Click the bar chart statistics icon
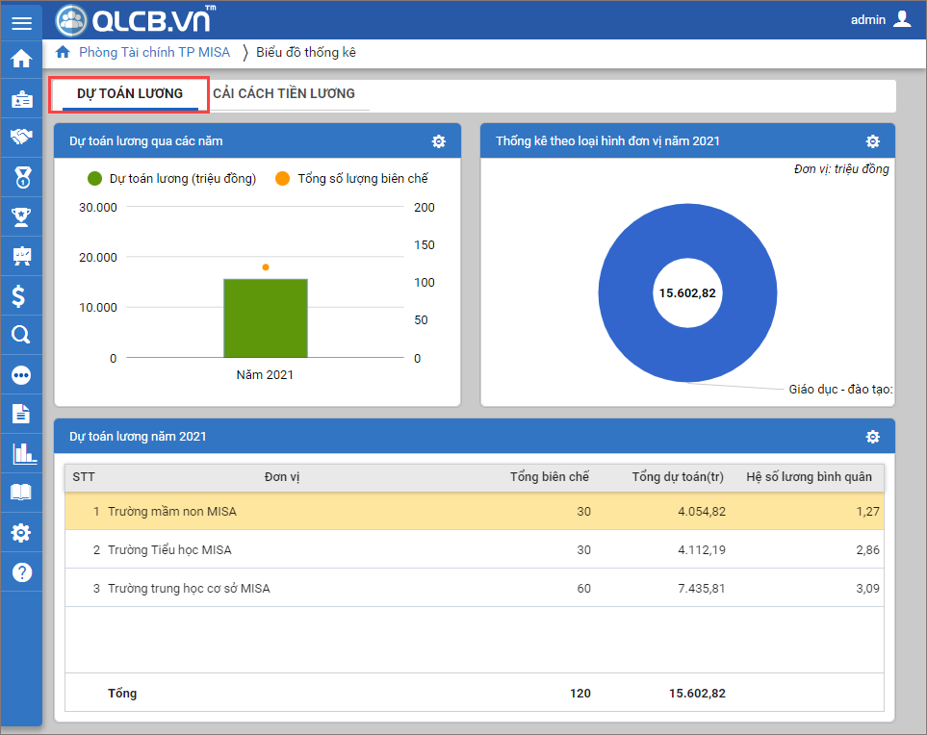The image size is (927, 735). (x=21, y=454)
